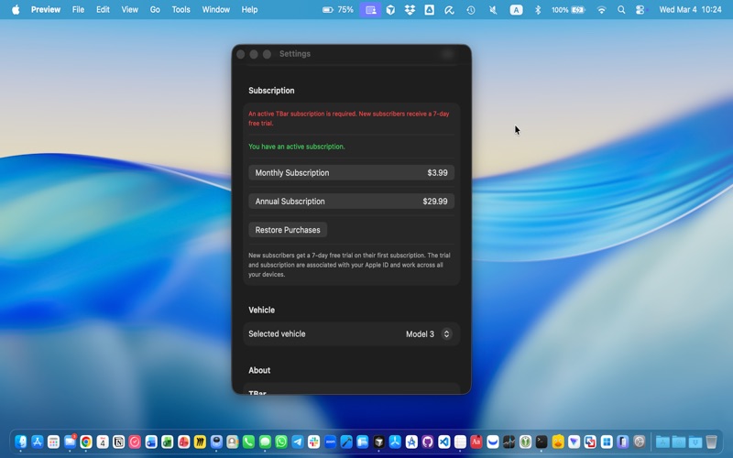Click the highlighted screen-sharing menu bar icon
The width and height of the screenshot is (733, 458).
pyautogui.click(x=371, y=9)
